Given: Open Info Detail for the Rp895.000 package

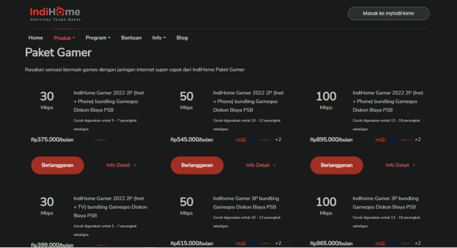Looking at the screenshot, I should (x=400, y=165).
